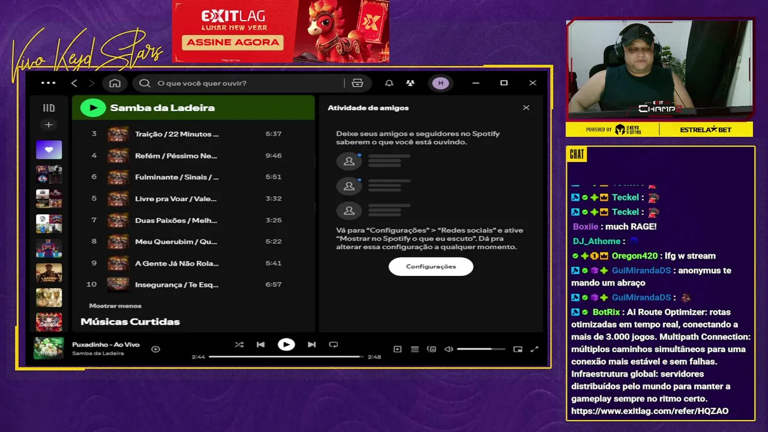Open the three-dot menu in Spotify

coord(48,83)
